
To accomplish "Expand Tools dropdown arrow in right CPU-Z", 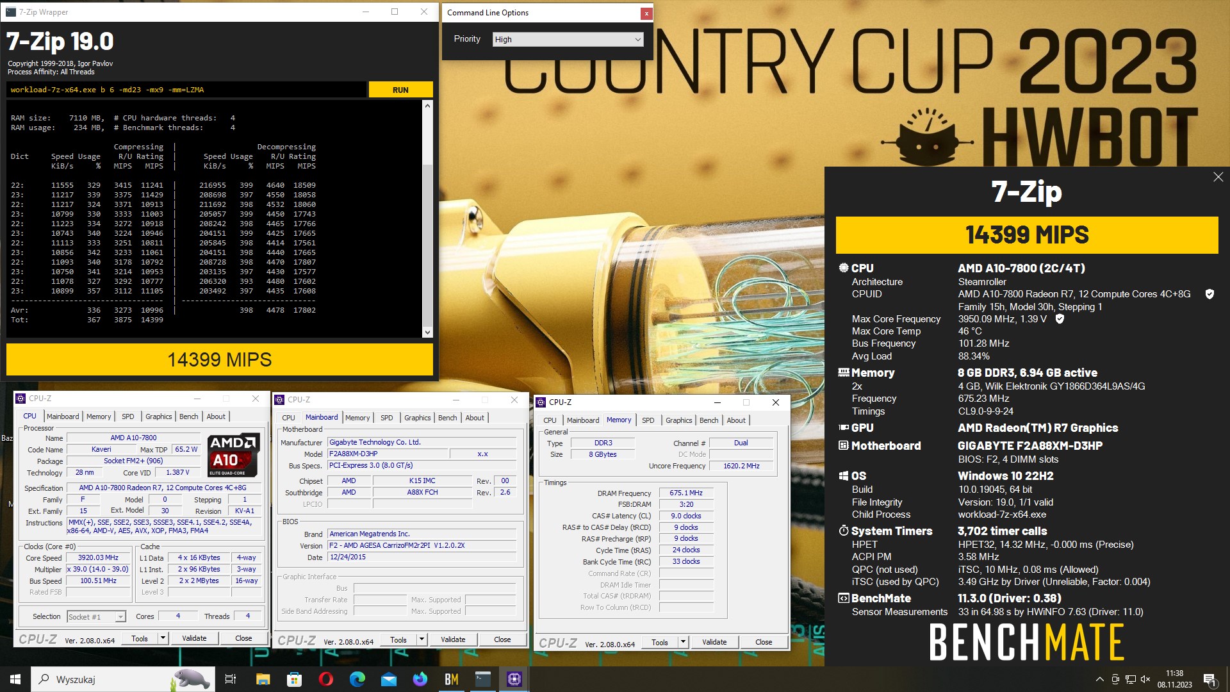I will point(683,642).
